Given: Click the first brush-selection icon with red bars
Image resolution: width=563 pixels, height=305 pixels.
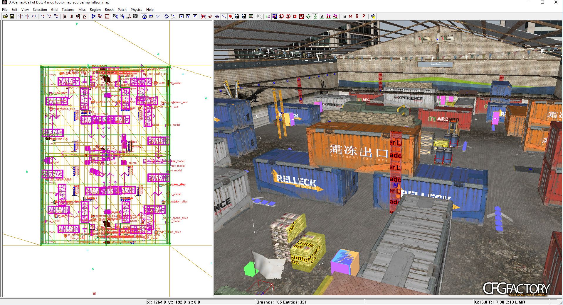Looking at the screenshot, I should click(65, 16).
